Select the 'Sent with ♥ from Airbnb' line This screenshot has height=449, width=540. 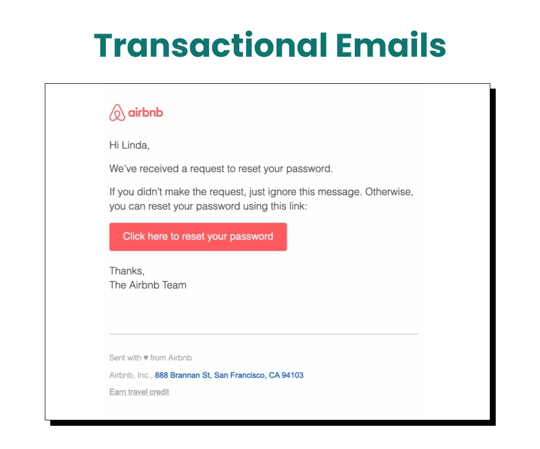click(151, 358)
